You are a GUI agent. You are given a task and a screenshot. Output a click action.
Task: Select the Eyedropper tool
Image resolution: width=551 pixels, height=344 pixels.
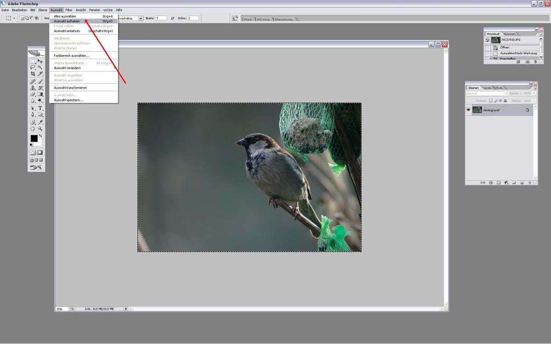[40, 122]
